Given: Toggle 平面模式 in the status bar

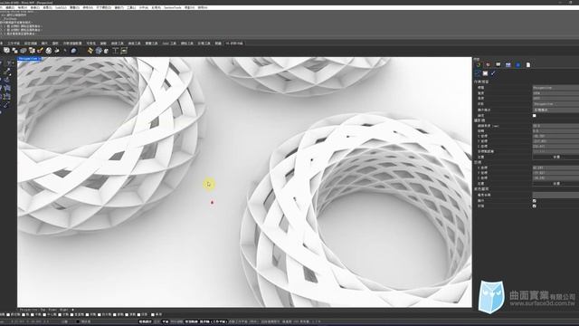Looking at the screenshot, I should tap(166, 321).
